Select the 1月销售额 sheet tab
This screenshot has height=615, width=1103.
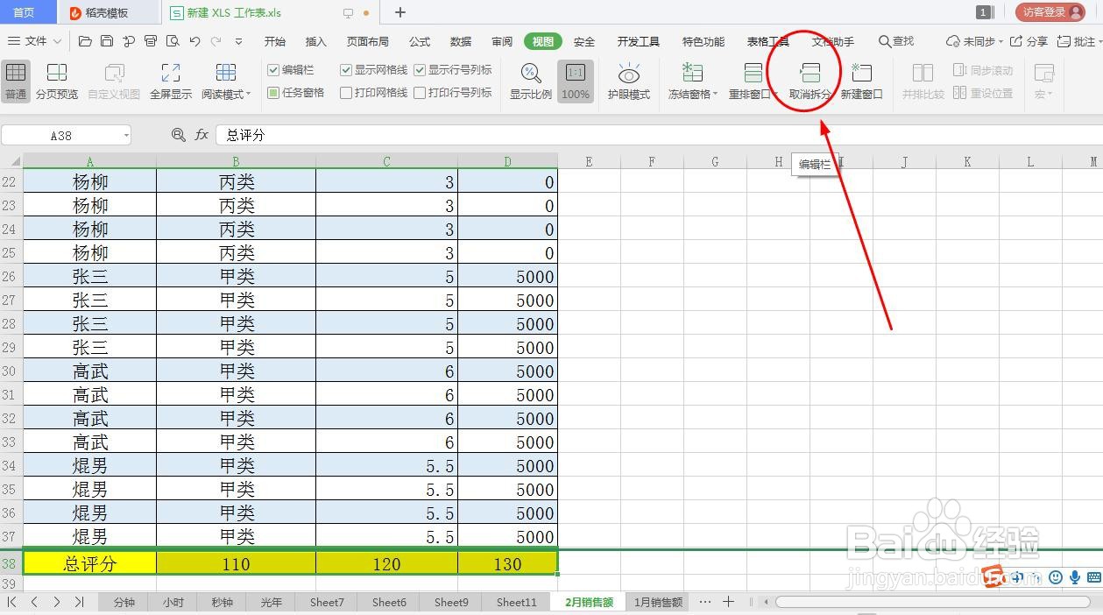658,602
